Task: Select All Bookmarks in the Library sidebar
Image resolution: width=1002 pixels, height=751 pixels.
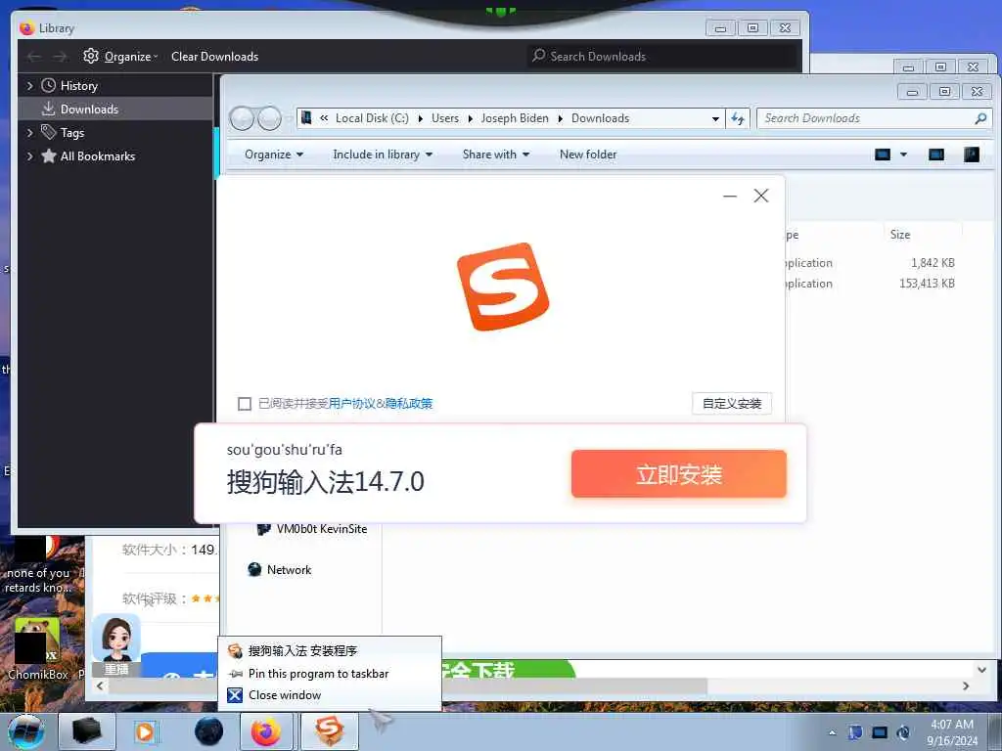Action: click(97, 156)
